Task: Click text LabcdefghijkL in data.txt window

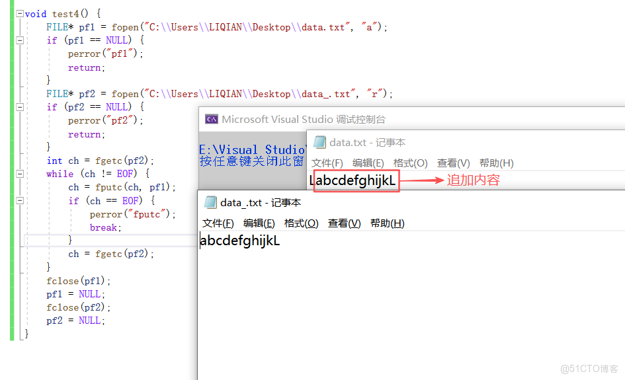Action: pos(353,180)
